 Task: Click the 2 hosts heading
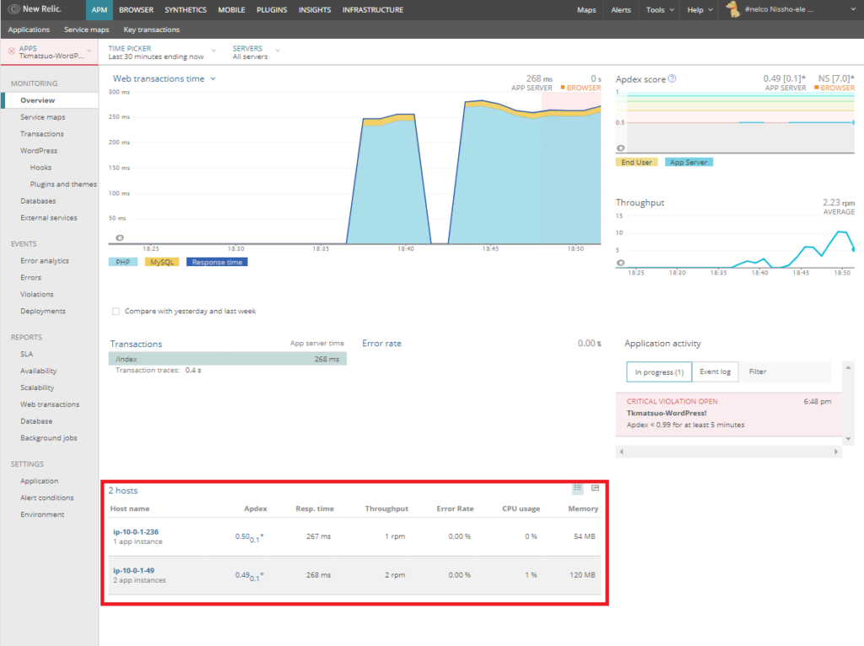pos(123,491)
